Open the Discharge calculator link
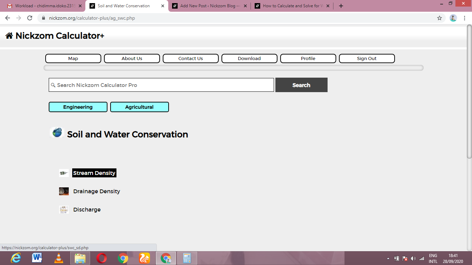The height and width of the screenshot is (265, 472). pyautogui.click(x=87, y=209)
